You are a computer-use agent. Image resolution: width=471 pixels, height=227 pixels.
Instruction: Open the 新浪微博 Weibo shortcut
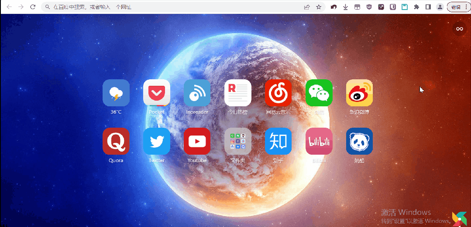point(359,93)
